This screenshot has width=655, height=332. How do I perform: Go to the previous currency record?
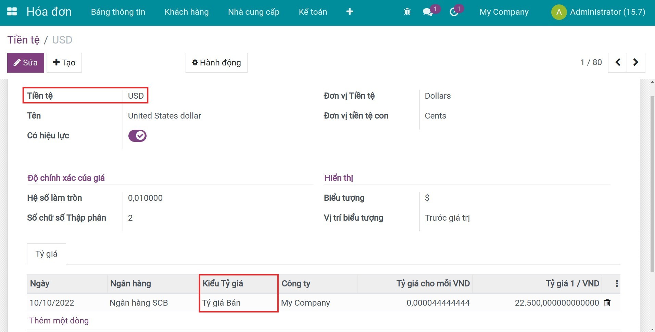pos(618,62)
